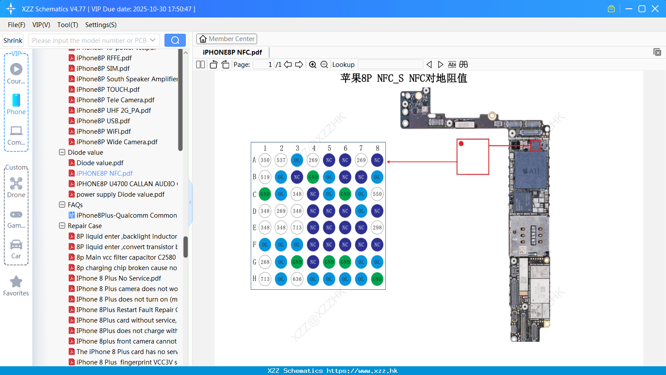Screen dimensions: 666x375
Task: Zoom in on the PDF
Action: click(313, 64)
